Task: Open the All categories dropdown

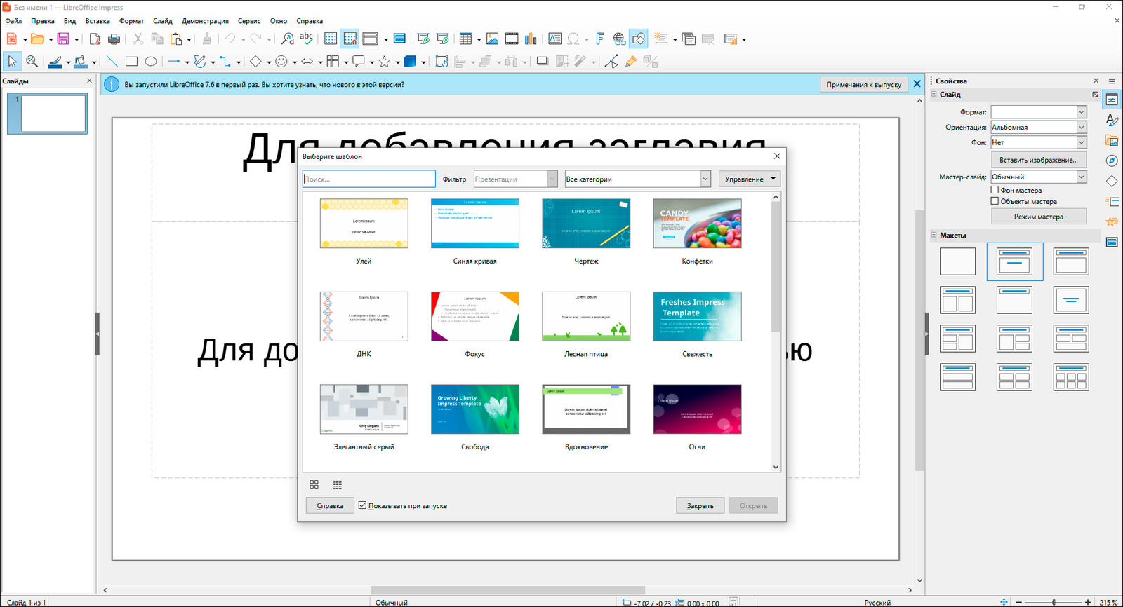Action: click(x=638, y=179)
